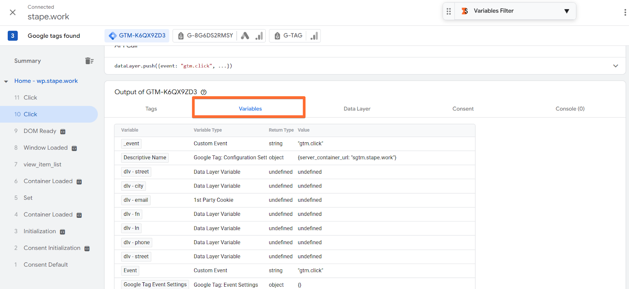Viewport: 629px width, 289px height.
Task: Open the Event variable chip
Action: [x=130, y=271]
